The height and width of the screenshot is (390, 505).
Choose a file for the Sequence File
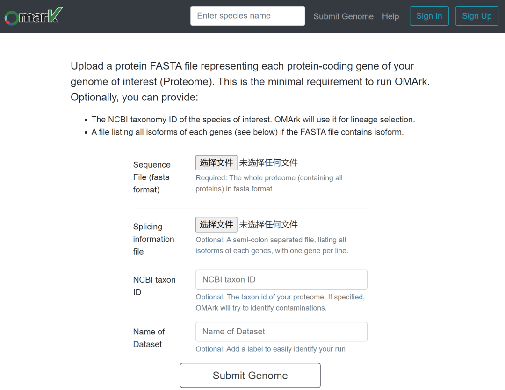coord(216,163)
